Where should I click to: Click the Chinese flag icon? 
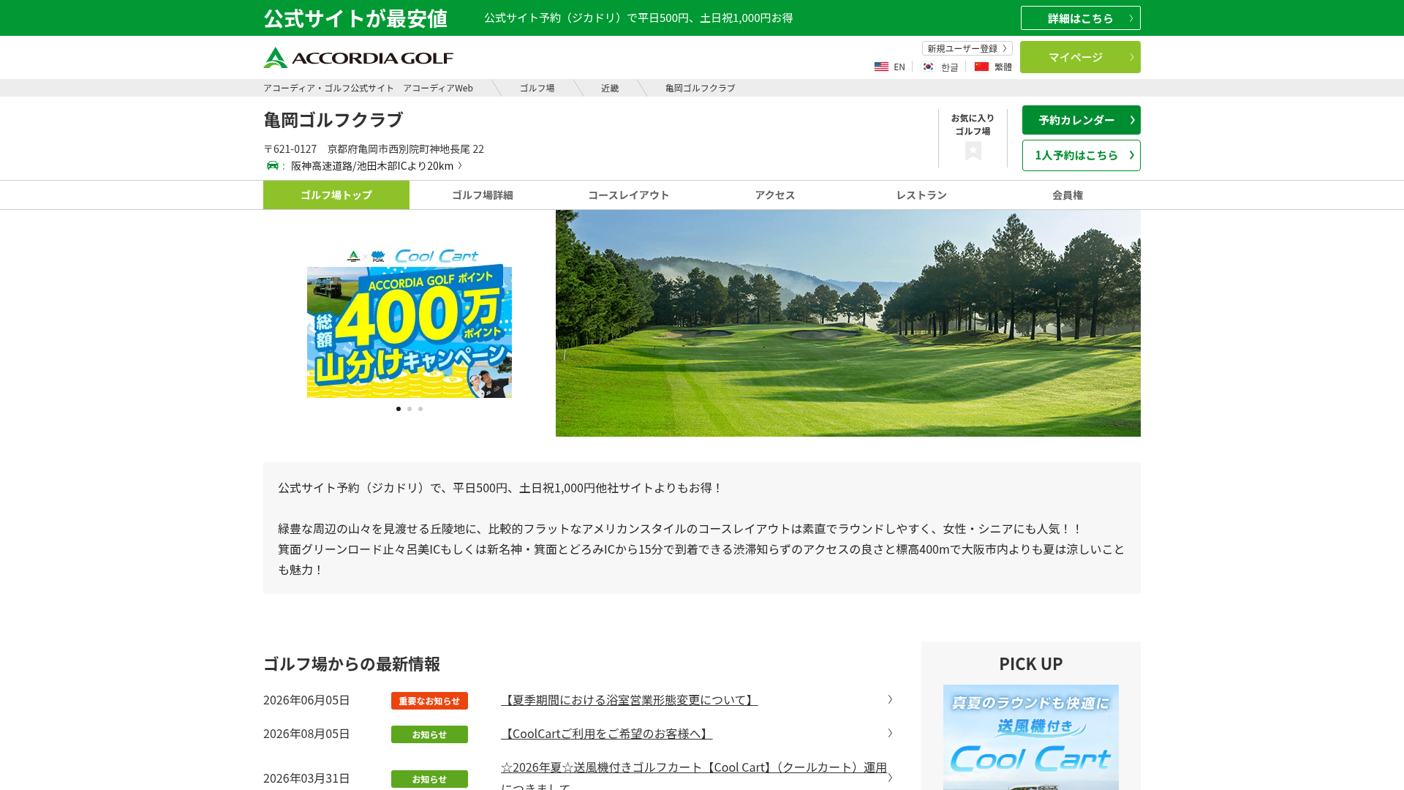981,67
